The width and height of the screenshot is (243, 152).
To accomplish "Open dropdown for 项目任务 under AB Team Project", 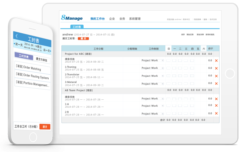I will pyautogui.click(x=153, y=99).
